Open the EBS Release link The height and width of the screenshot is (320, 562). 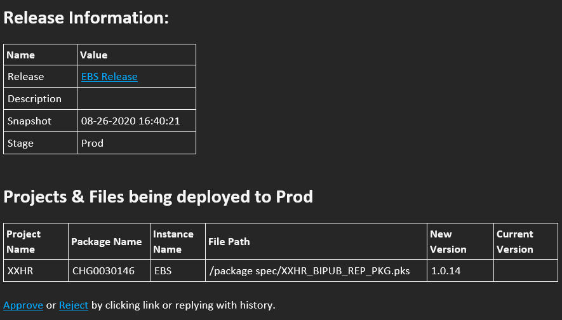click(x=109, y=76)
